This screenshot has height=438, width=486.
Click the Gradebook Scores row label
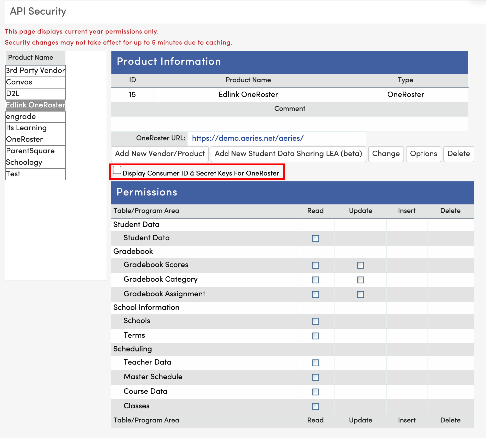pos(156,265)
